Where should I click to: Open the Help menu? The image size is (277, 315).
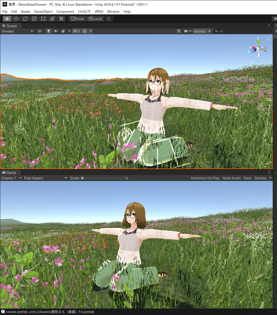(x=127, y=11)
